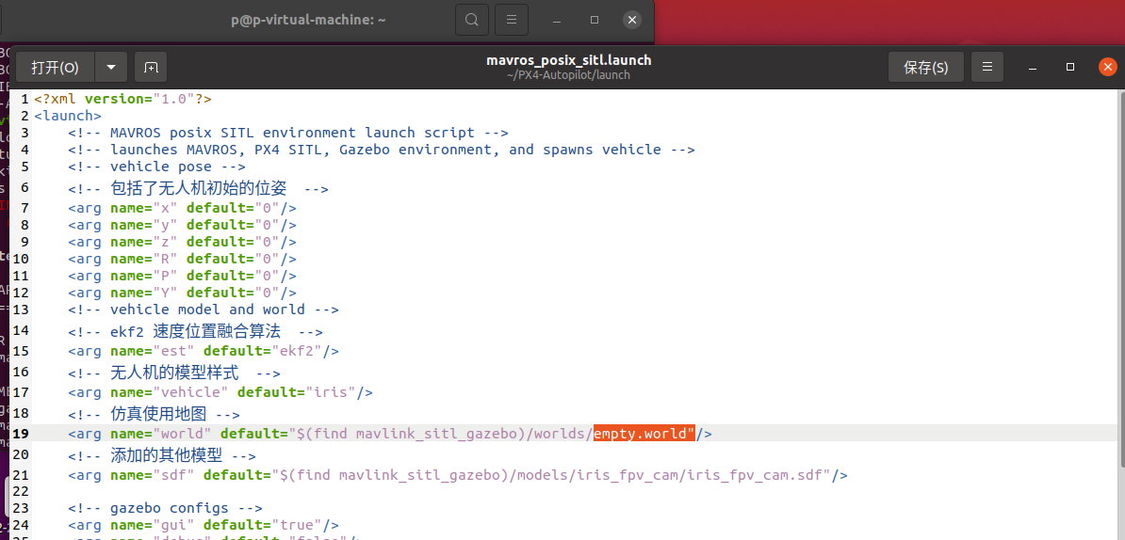
Task: Click comment 'vehicle pose' on line 5
Action: pos(157,167)
